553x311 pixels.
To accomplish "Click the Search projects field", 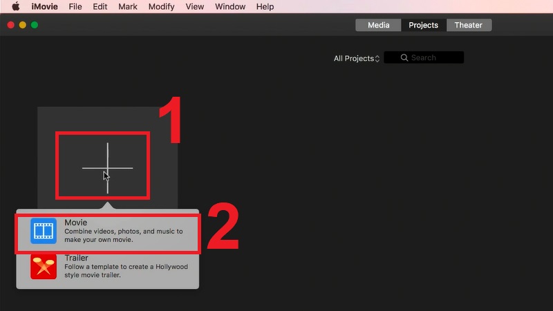I will 424,57.
